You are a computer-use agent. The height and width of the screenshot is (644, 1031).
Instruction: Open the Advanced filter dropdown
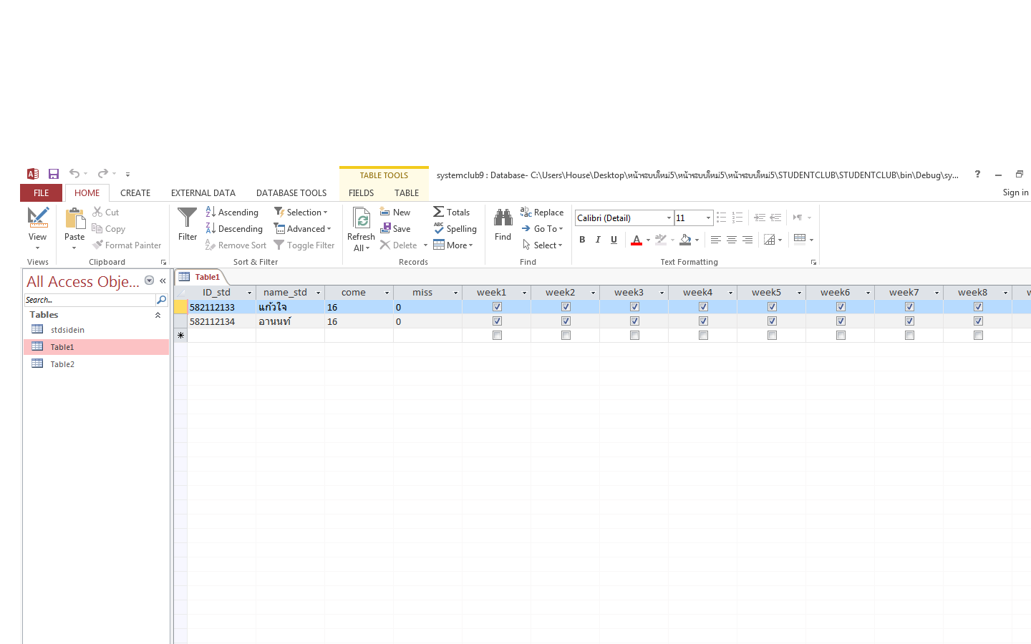coord(304,229)
